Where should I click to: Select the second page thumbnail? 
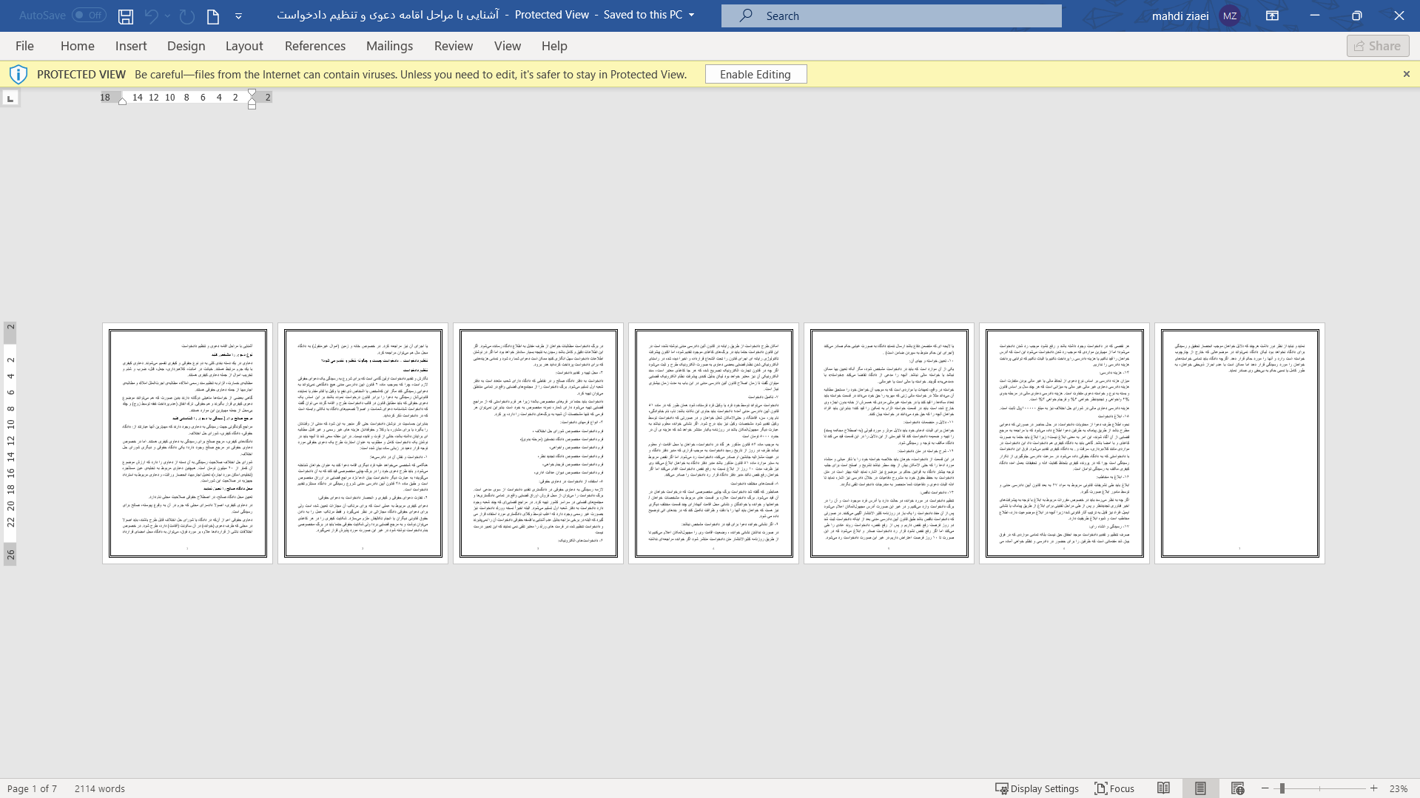(363, 443)
